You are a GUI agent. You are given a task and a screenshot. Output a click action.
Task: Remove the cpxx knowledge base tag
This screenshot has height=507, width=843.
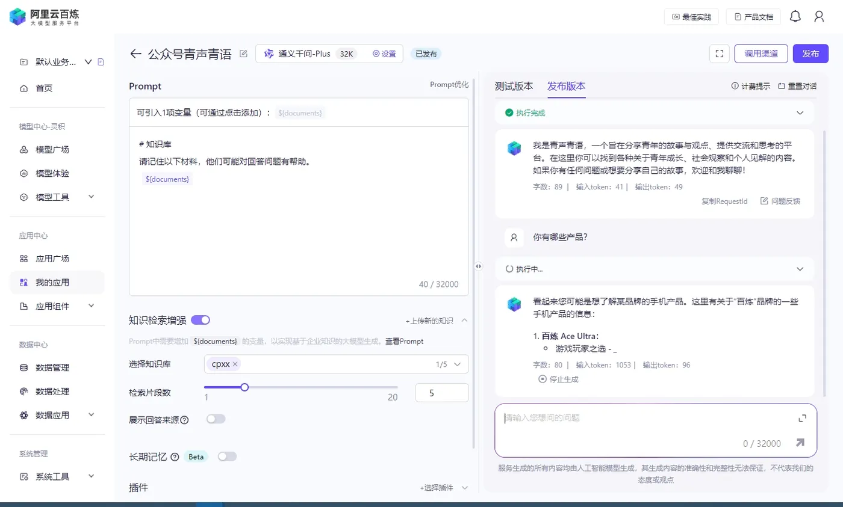(235, 364)
